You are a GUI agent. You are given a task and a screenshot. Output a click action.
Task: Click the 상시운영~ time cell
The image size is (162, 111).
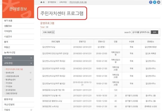pyautogui.click(x=101, y=47)
